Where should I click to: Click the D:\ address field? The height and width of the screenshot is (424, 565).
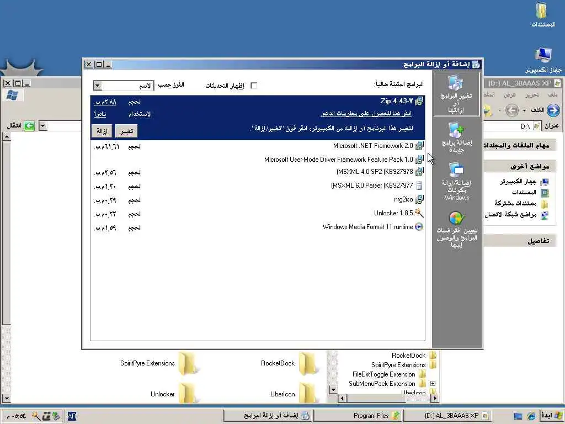(x=511, y=126)
